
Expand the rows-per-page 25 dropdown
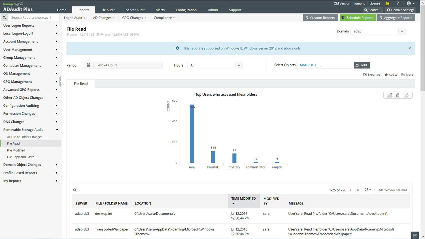[x=368, y=190]
